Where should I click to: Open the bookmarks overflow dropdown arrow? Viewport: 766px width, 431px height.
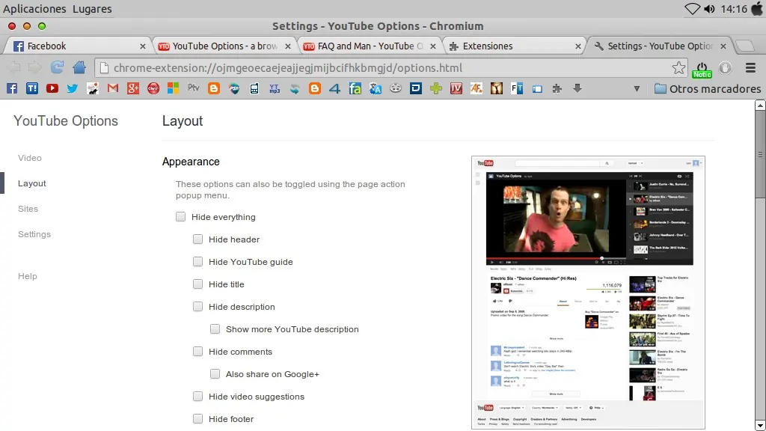(637, 88)
